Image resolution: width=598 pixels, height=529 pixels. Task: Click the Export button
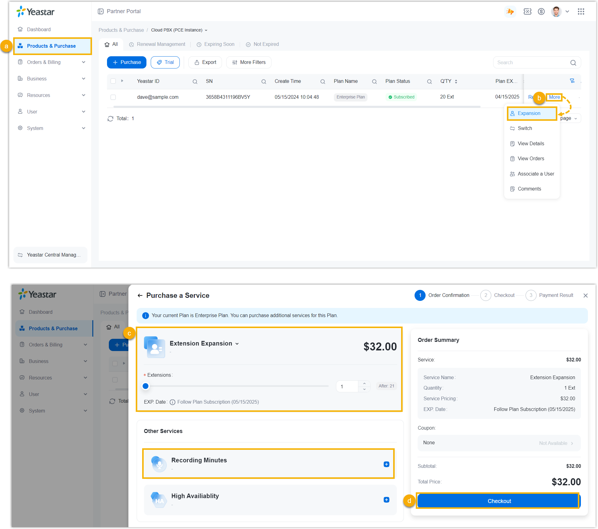click(205, 62)
